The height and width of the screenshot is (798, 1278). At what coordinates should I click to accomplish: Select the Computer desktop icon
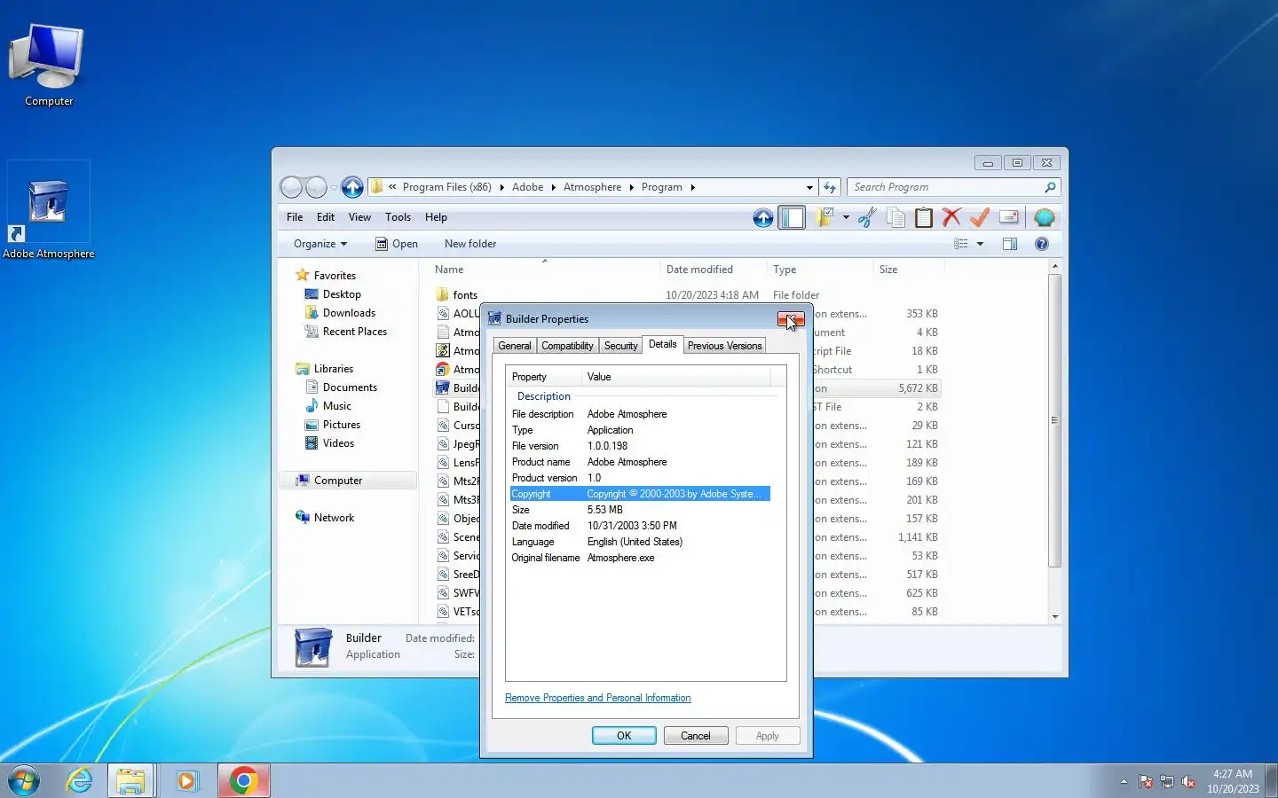point(48,64)
